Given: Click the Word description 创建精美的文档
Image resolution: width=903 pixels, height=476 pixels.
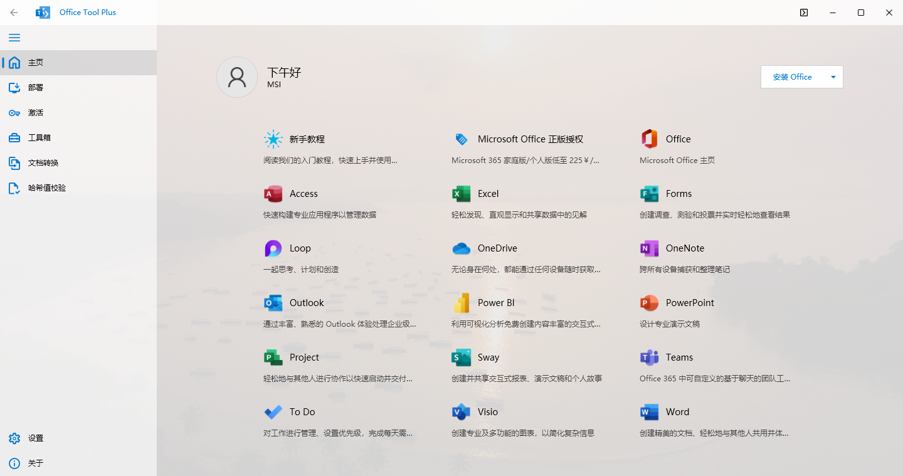Looking at the screenshot, I should point(714,433).
